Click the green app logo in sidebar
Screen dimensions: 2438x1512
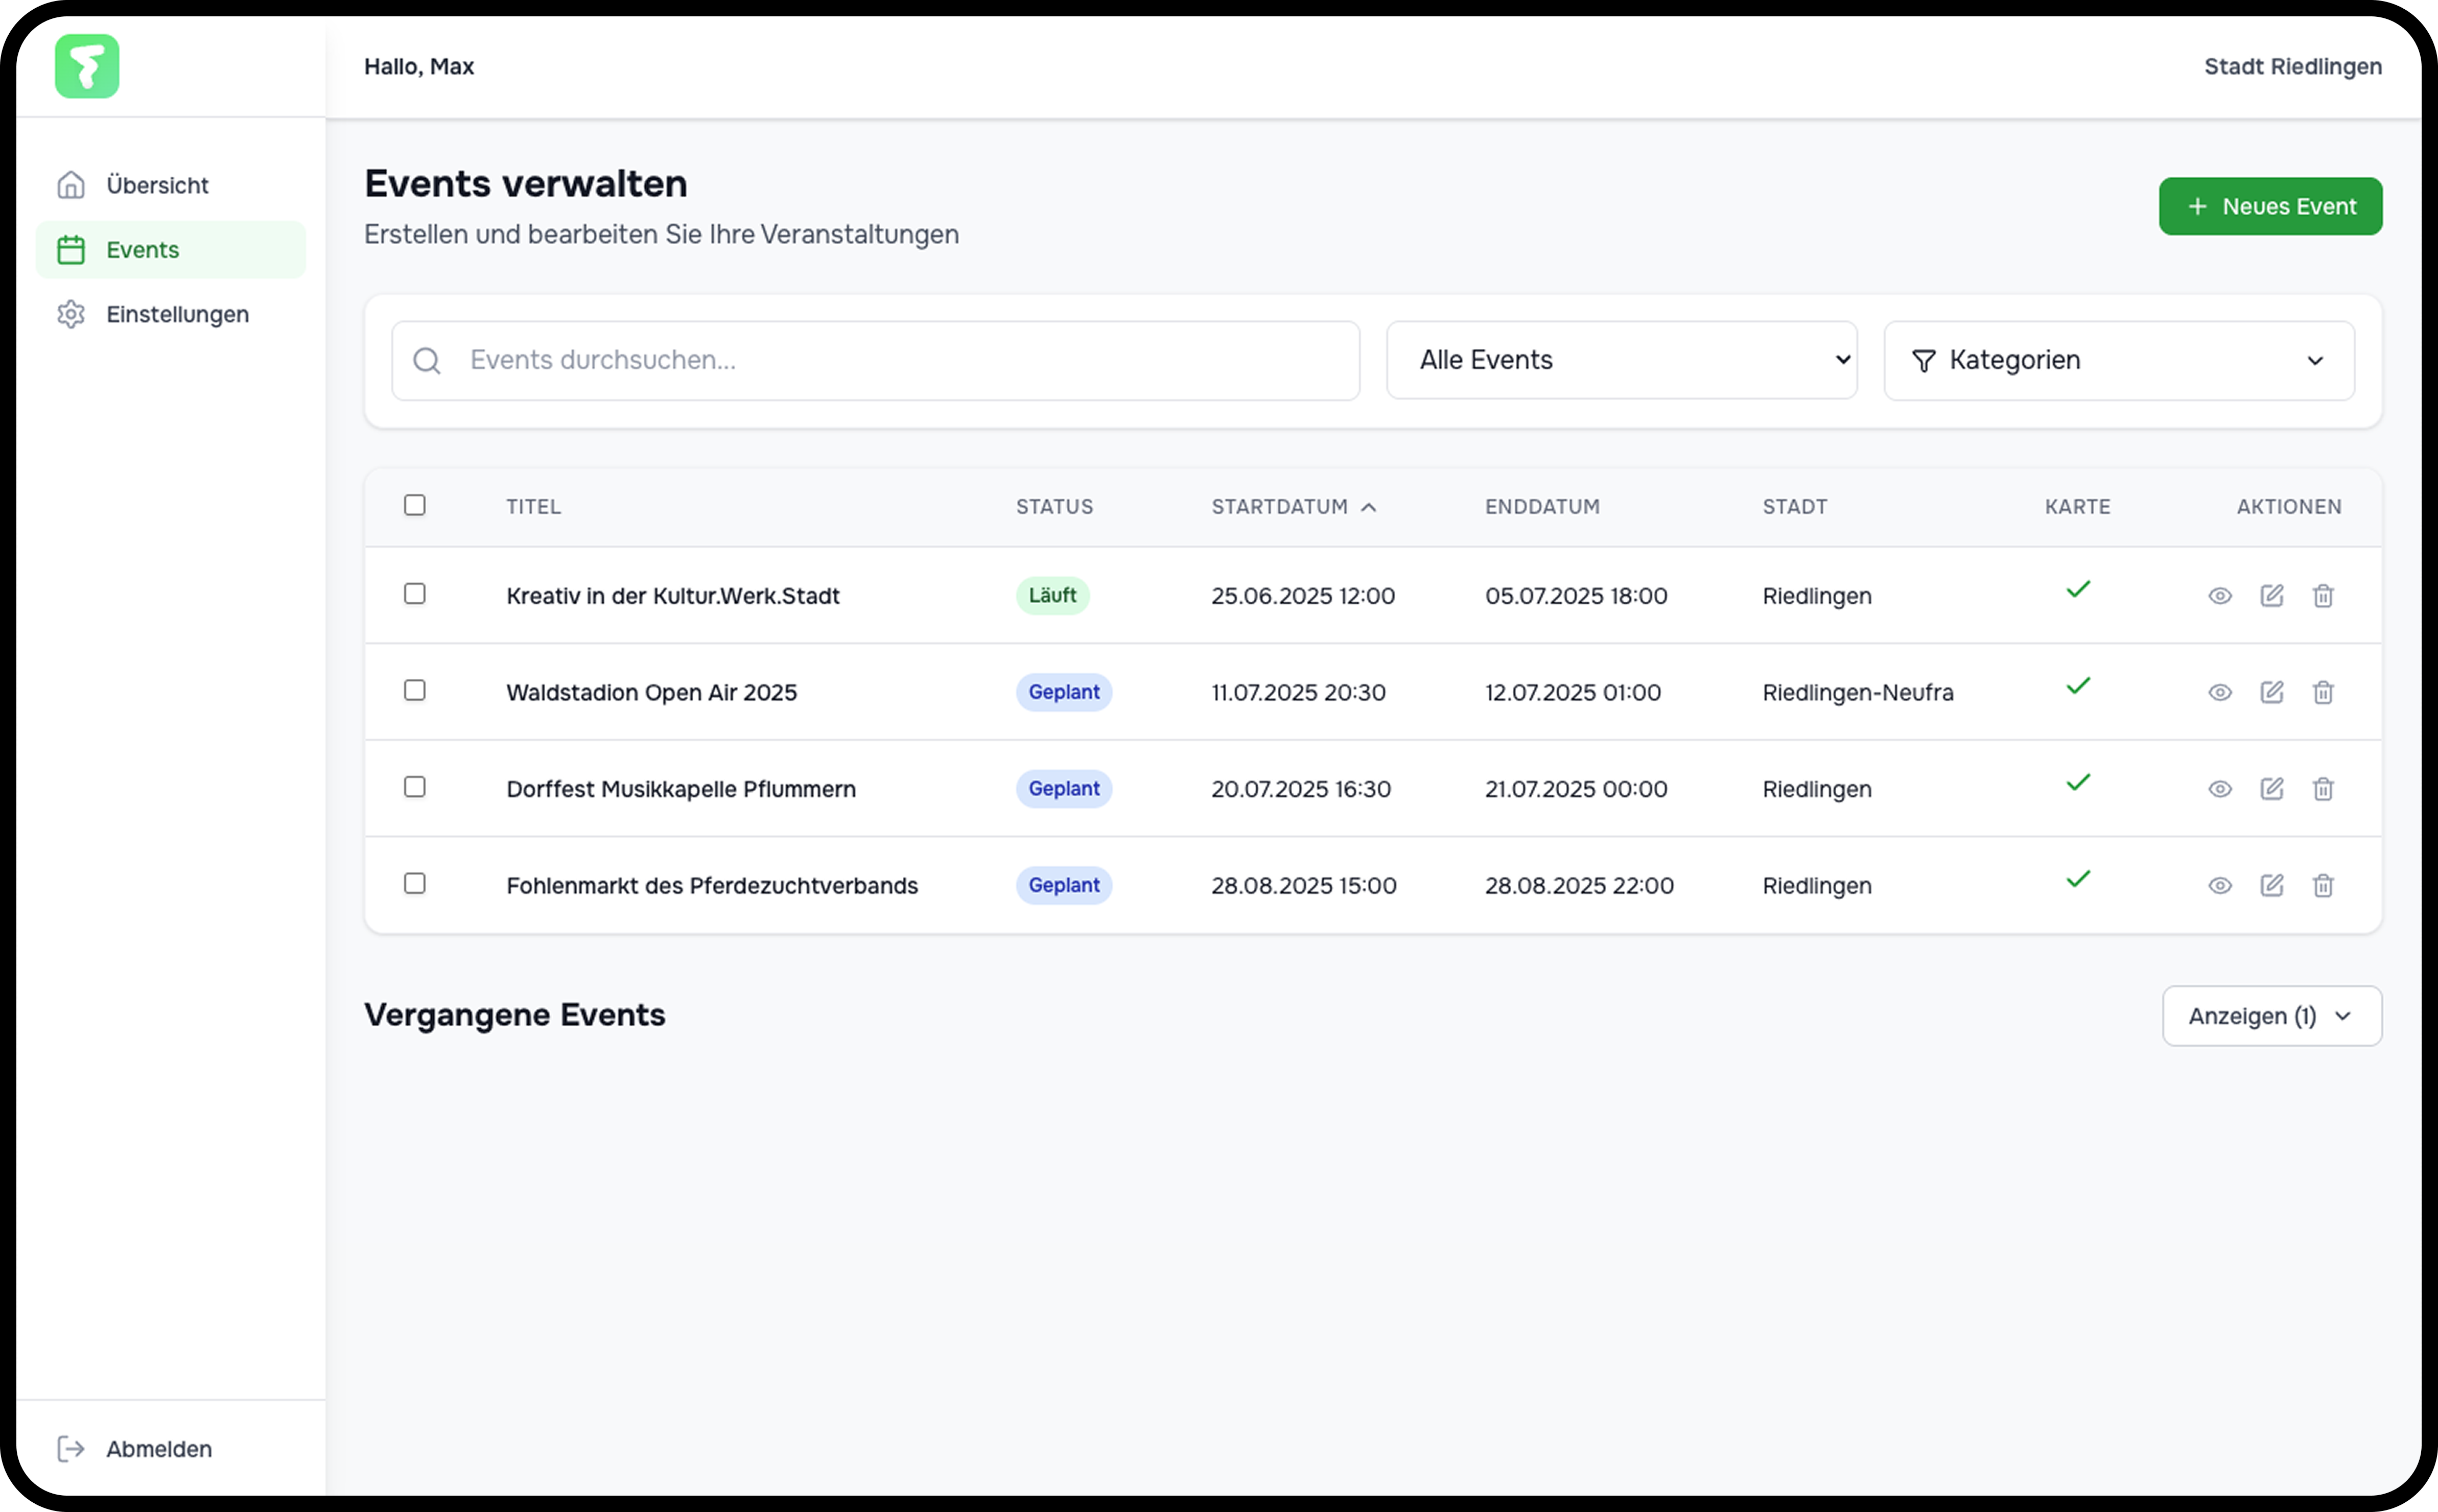click(86, 66)
